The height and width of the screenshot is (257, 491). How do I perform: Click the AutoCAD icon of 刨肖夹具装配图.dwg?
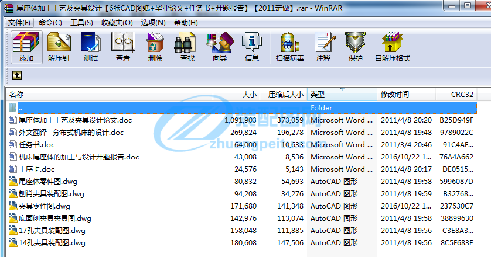[13, 193]
